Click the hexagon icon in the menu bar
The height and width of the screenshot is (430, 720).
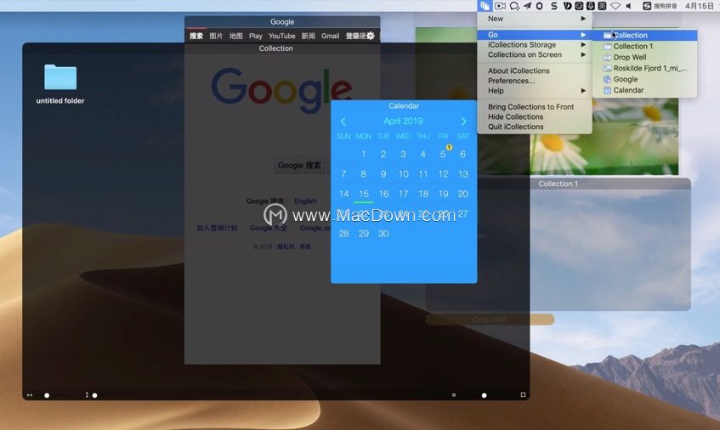540,6
